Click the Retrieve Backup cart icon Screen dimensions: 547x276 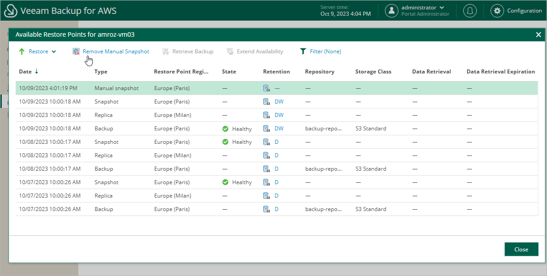click(166, 52)
